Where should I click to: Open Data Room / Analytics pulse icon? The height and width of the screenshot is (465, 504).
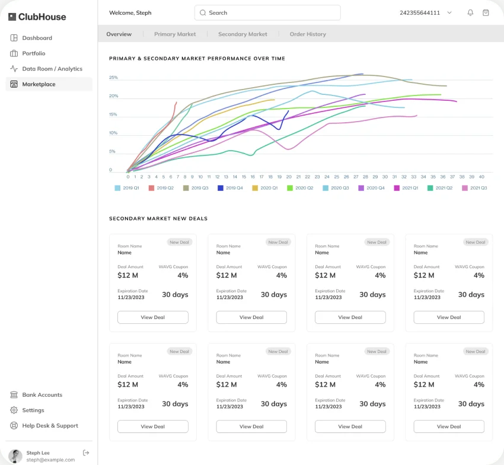point(14,68)
